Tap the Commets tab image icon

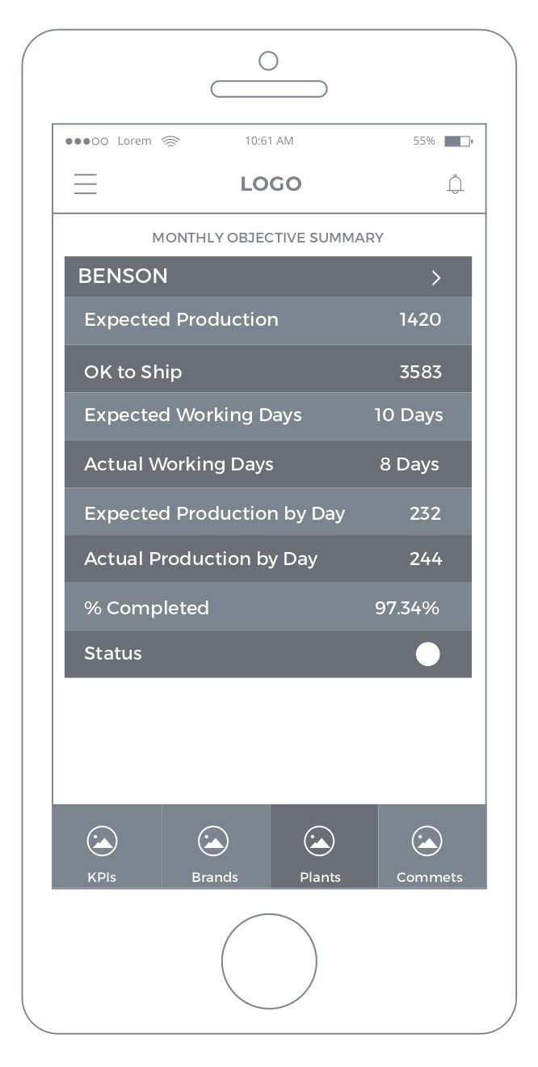[x=427, y=841]
